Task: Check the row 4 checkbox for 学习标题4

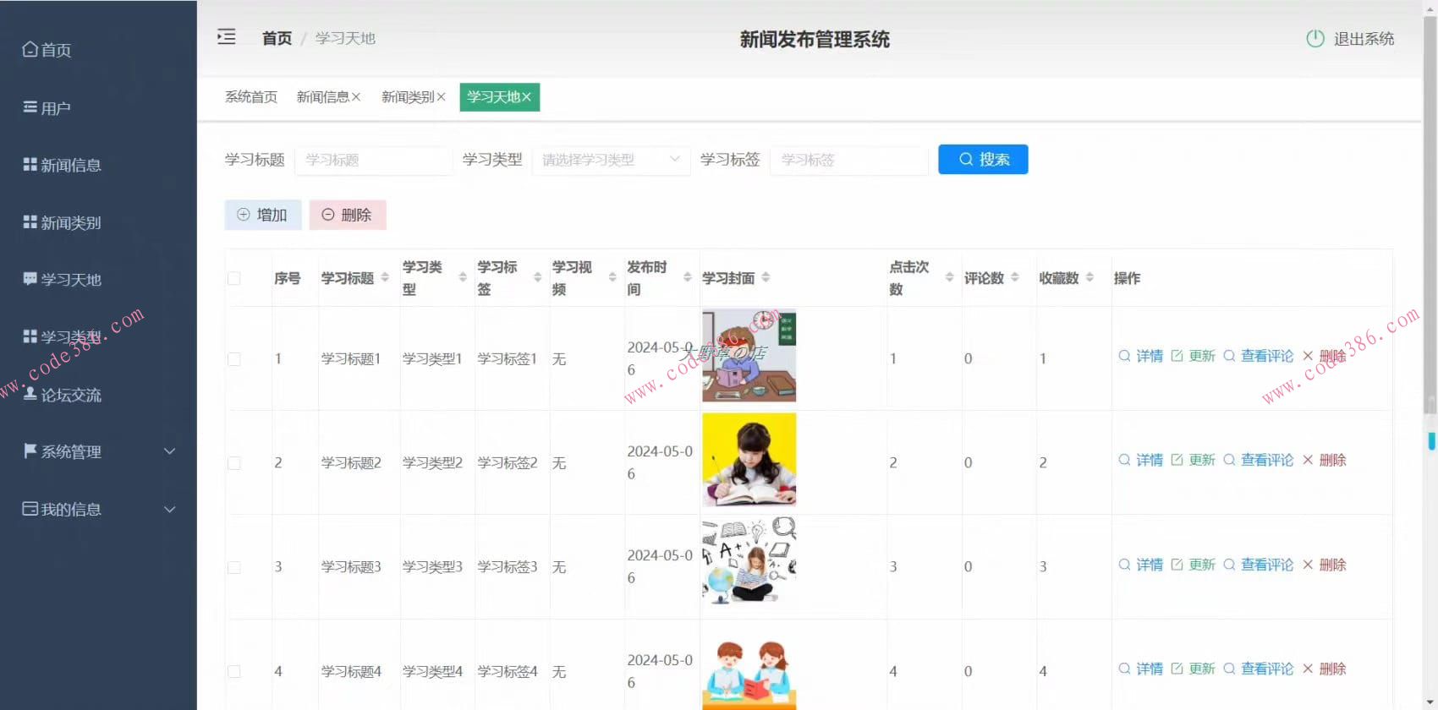Action: pyautogui.click(x=234, y=672)
